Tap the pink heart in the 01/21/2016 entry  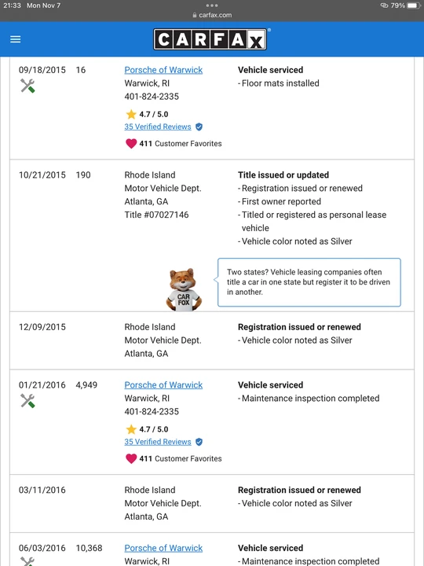(x=131, y=459)
